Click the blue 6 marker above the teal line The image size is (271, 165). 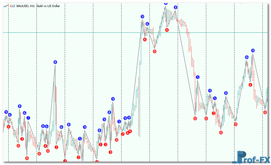(x=147, y=24)
